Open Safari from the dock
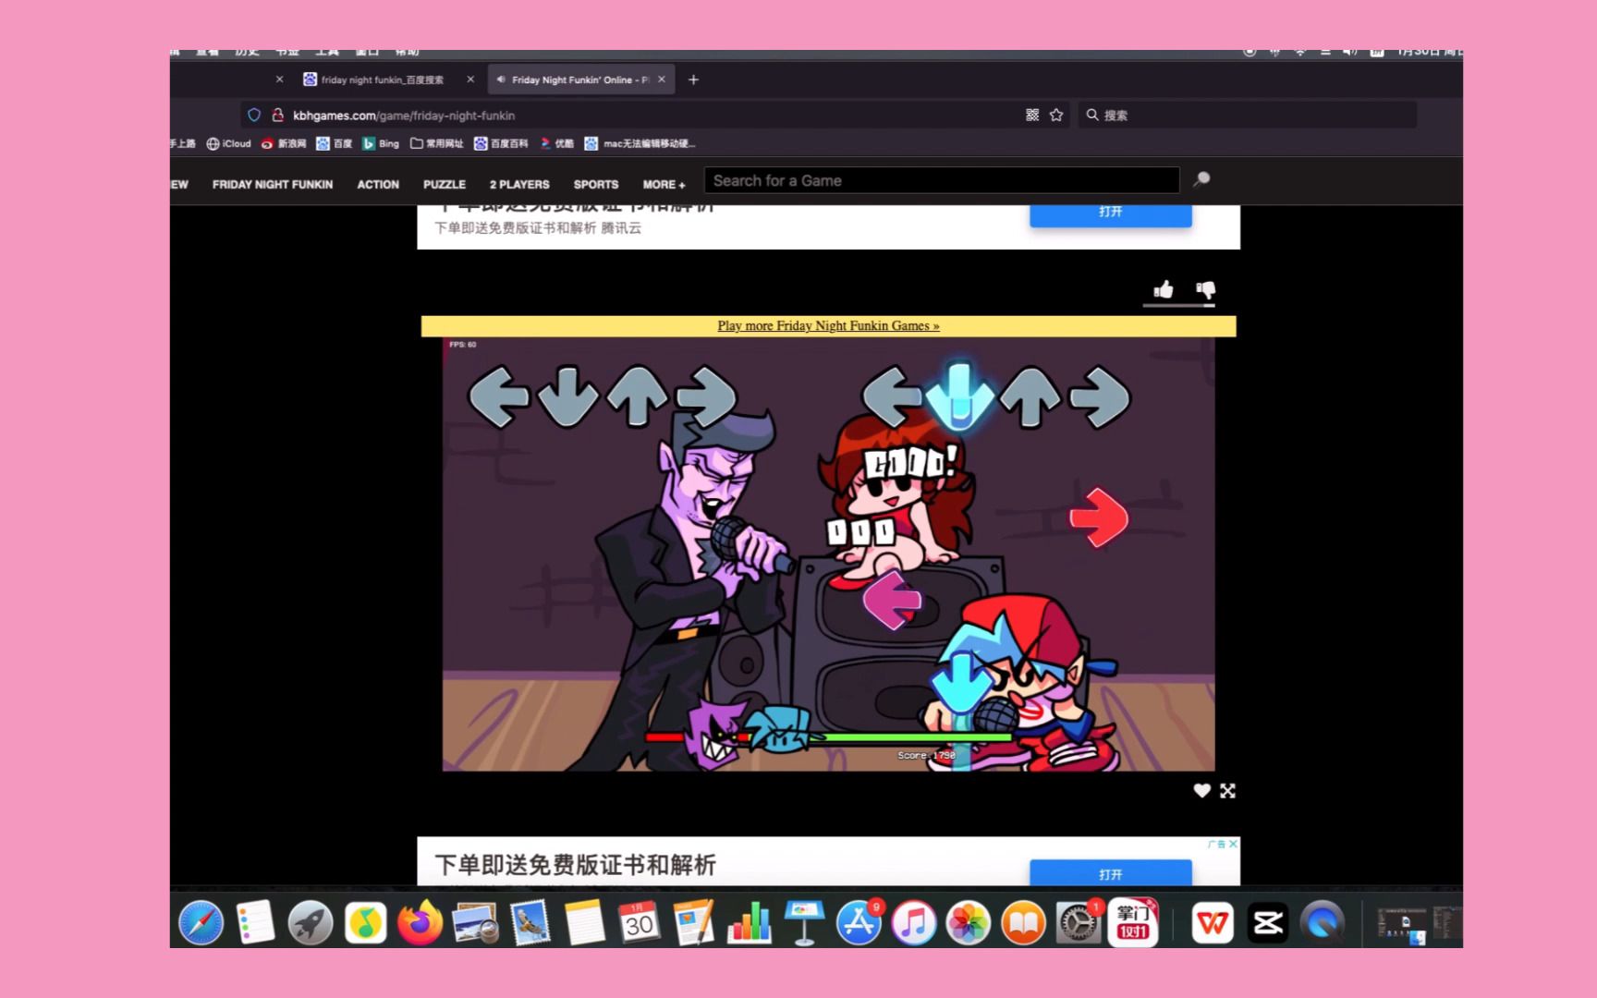 click(x=201, y=922)
